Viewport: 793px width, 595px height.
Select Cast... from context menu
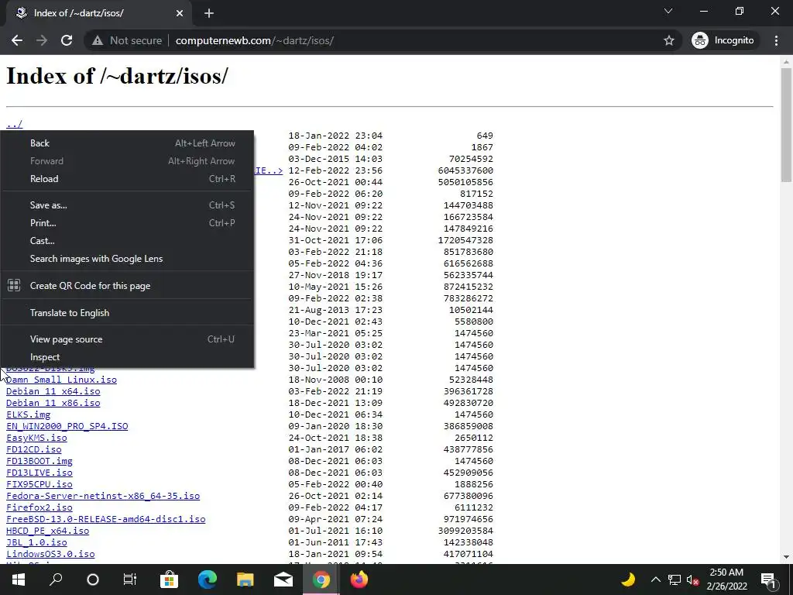pyautogui.click(x=127, y=241)
